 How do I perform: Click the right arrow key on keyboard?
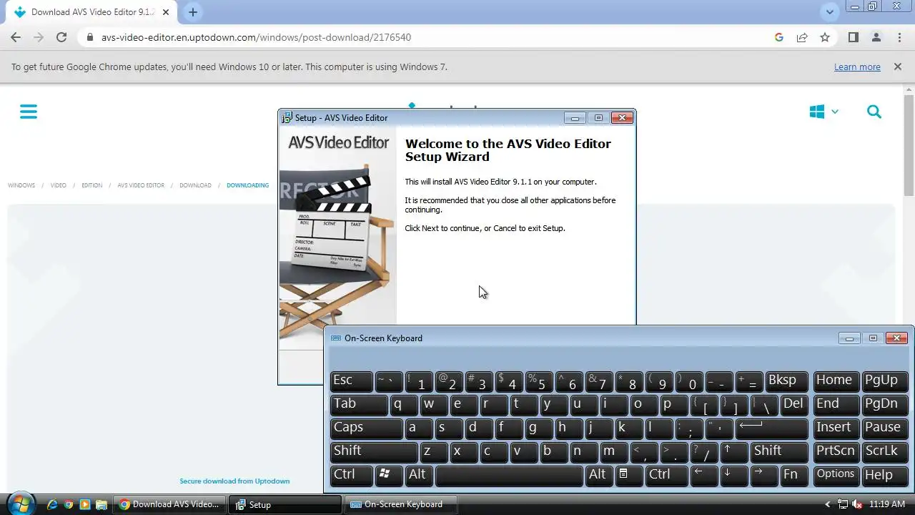763,476
